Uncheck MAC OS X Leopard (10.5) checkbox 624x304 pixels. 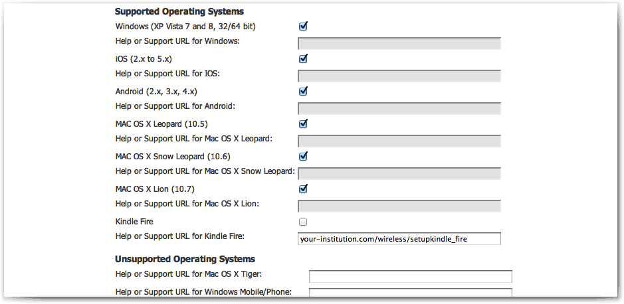point(303,124)
